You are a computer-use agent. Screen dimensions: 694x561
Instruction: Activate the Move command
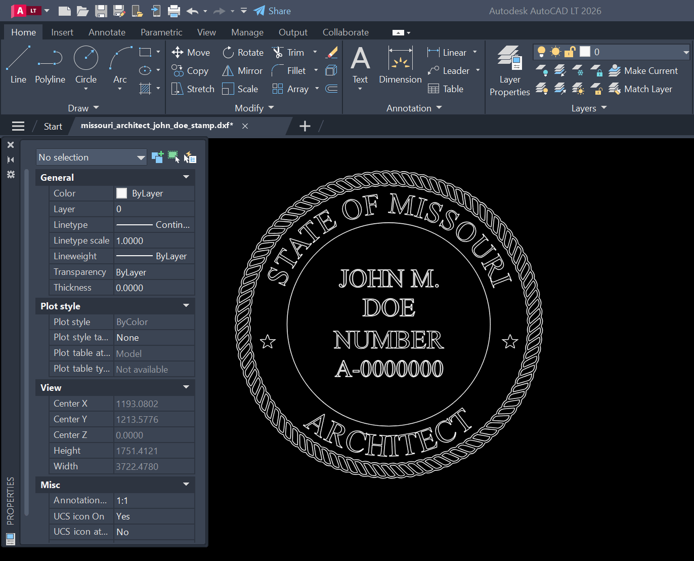point(191,52)
